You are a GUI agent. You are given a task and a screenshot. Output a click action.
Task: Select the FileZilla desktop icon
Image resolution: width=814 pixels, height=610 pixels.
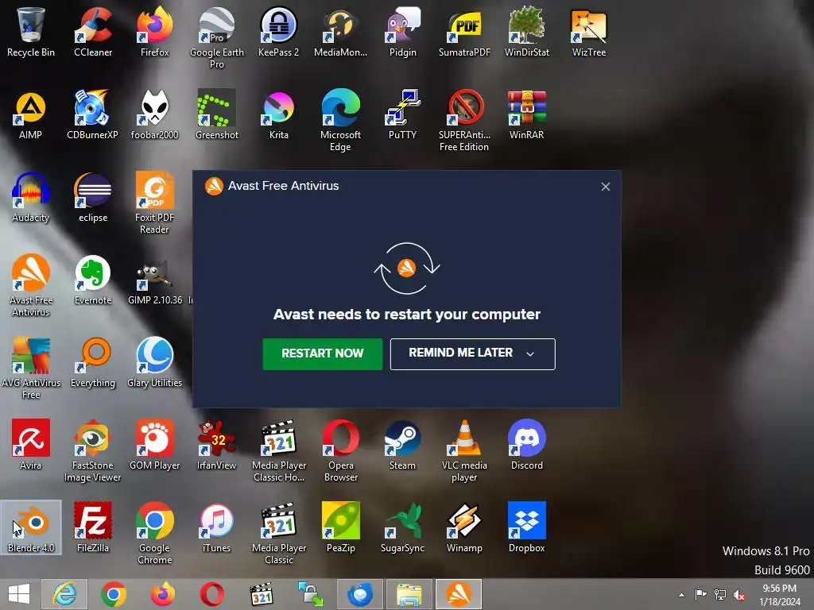[x=93, y=527]
